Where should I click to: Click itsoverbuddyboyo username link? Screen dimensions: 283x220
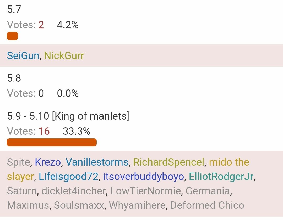pos(144,176)
